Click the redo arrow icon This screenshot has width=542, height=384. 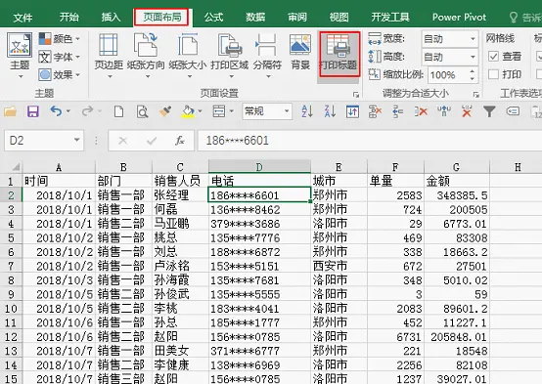click(88, 111)
